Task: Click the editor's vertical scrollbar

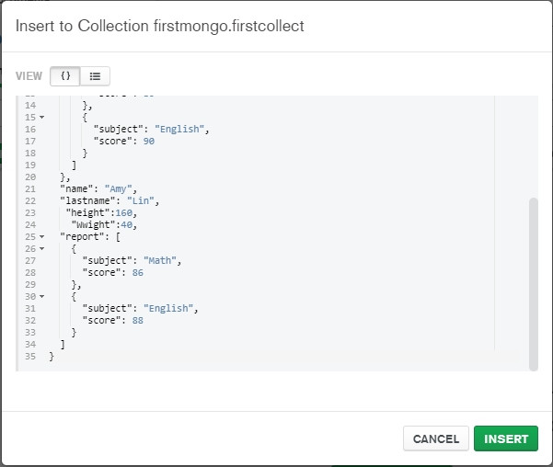Action: tap(533, 276)
